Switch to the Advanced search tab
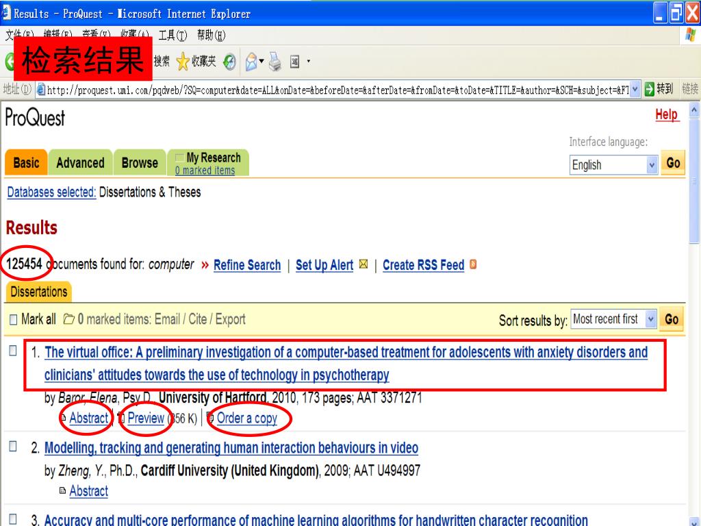 point(81,162)
